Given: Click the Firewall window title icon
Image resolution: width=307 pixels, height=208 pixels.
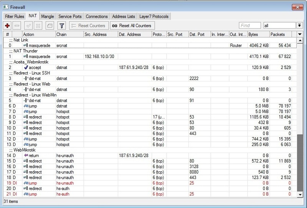Looking at the screenshot, I should coord(6,7).
